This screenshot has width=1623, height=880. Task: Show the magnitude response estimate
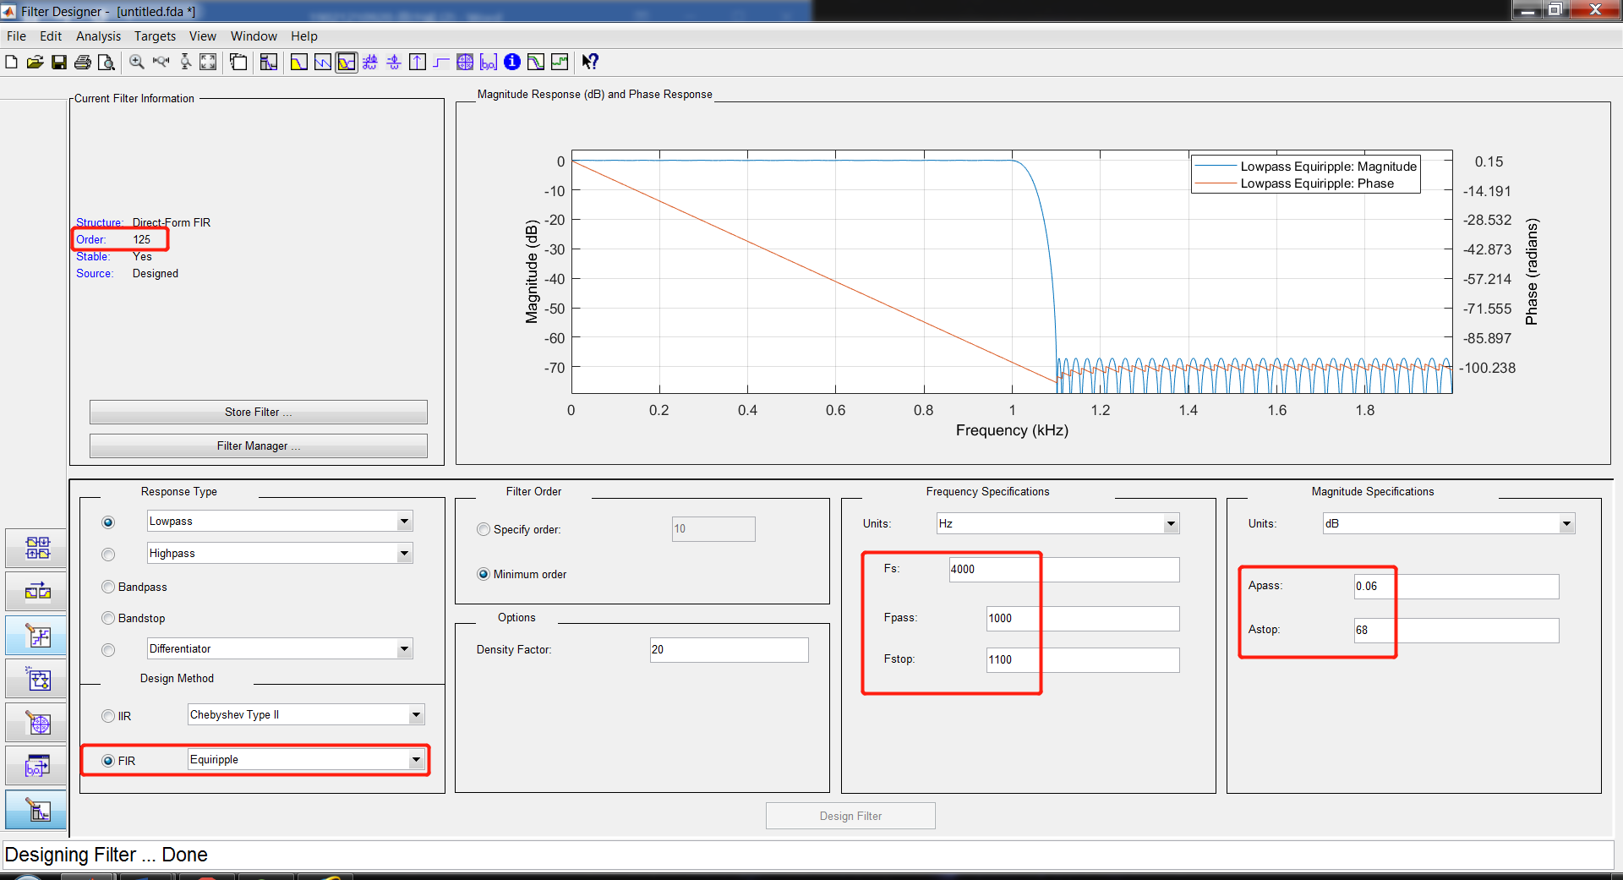(x=536, y=62)
